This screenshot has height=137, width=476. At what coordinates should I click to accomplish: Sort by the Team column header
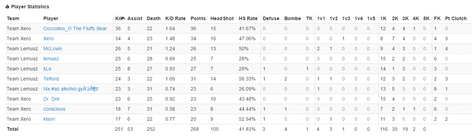13,18
